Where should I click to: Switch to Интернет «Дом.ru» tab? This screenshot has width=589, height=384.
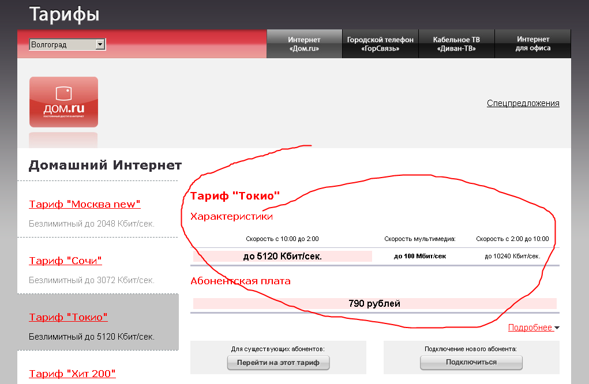tap(304, 44)
